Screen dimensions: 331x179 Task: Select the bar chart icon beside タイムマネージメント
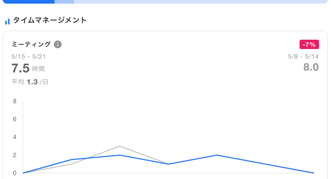click(x=7, y=21)
